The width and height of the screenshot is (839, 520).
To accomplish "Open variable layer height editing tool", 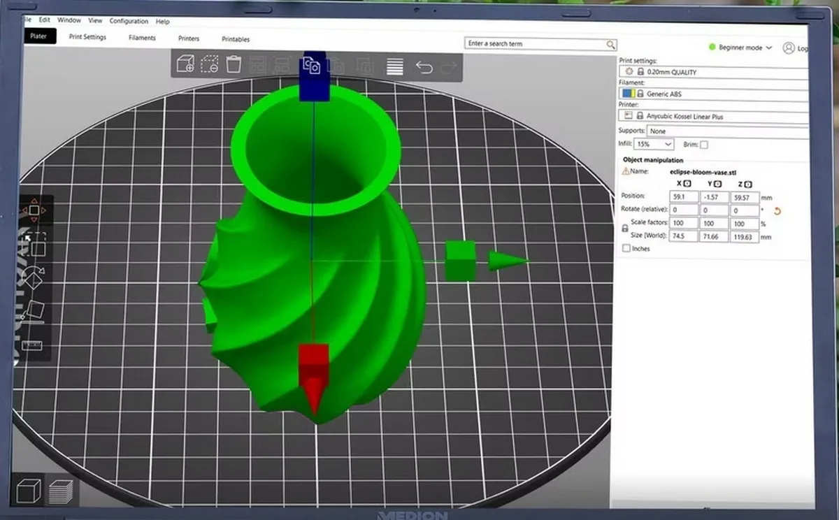I will click(395, 66).
